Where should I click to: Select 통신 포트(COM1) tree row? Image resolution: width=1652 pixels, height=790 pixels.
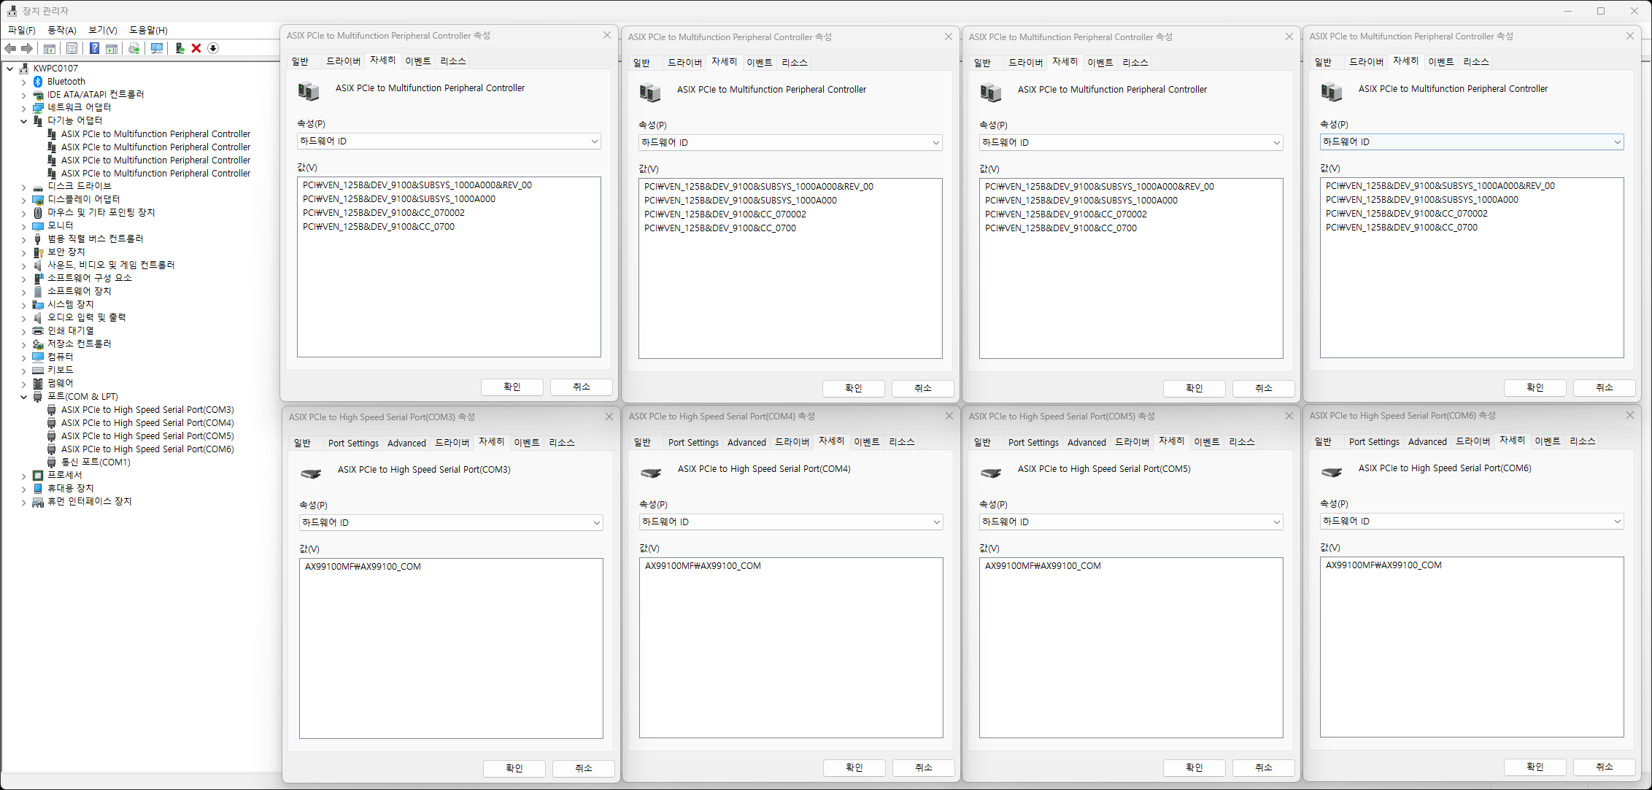tap(96, 462)
